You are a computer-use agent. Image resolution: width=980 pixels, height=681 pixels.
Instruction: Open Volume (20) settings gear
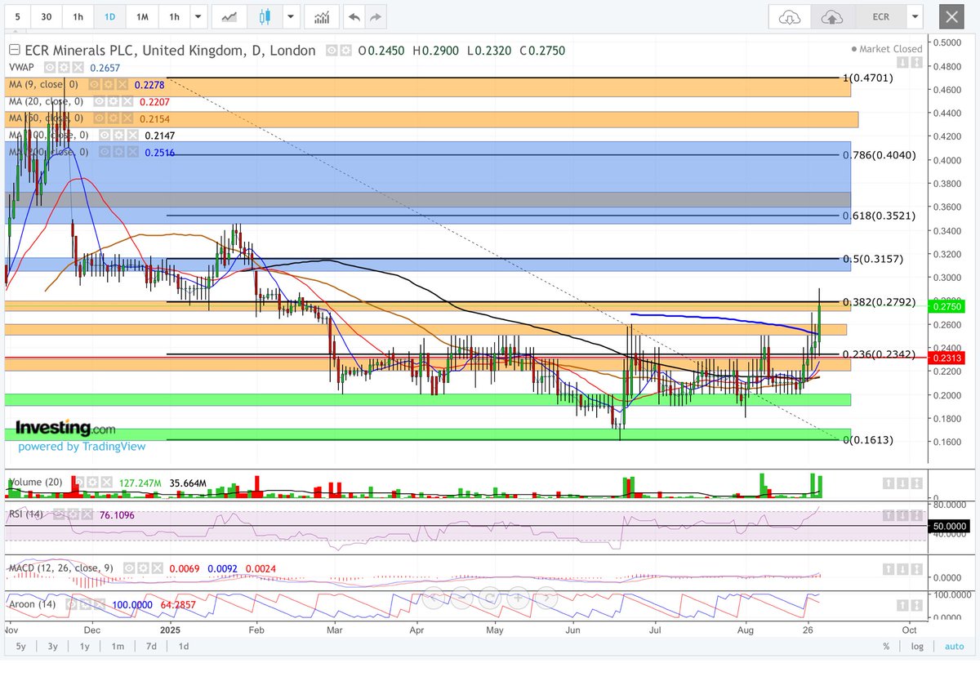tap(92, 483)
